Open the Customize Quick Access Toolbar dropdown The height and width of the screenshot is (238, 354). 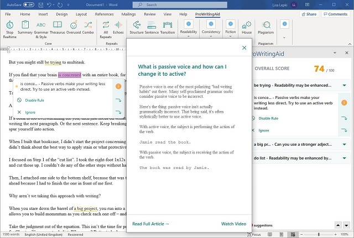point(68,5)
